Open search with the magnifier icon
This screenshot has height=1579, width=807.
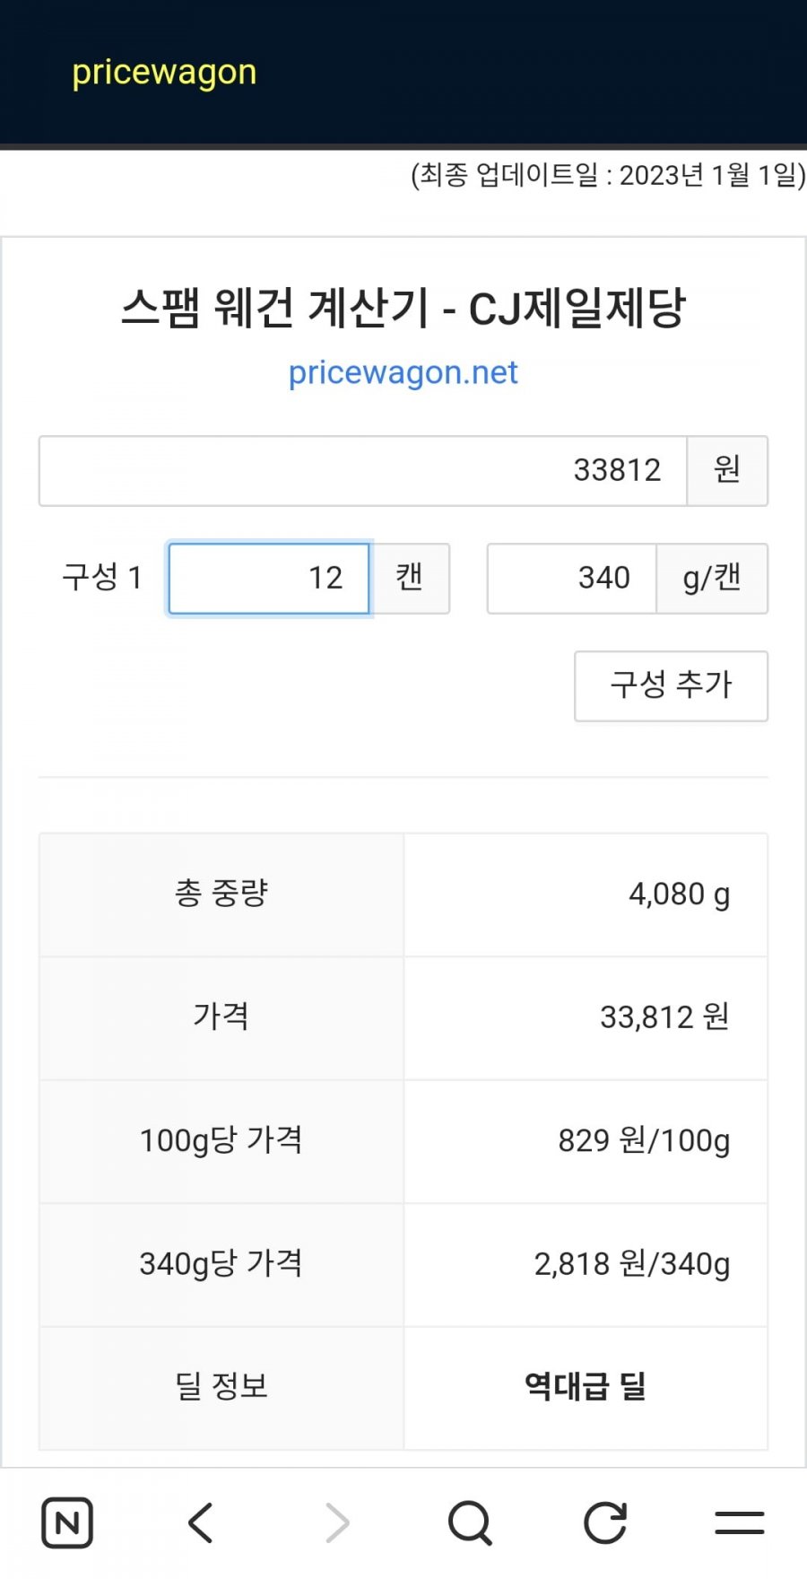click(470, 1522)
